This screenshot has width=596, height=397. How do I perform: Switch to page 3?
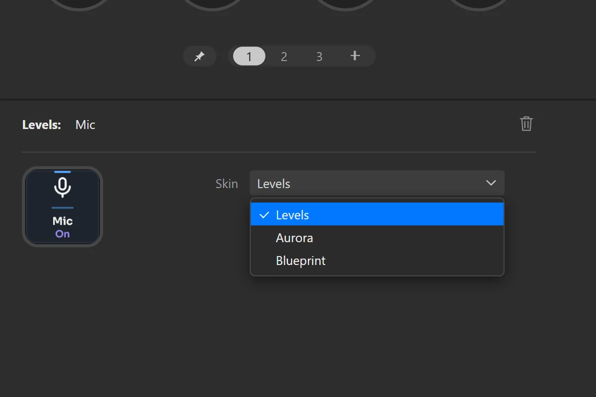(x=319, y=57)
